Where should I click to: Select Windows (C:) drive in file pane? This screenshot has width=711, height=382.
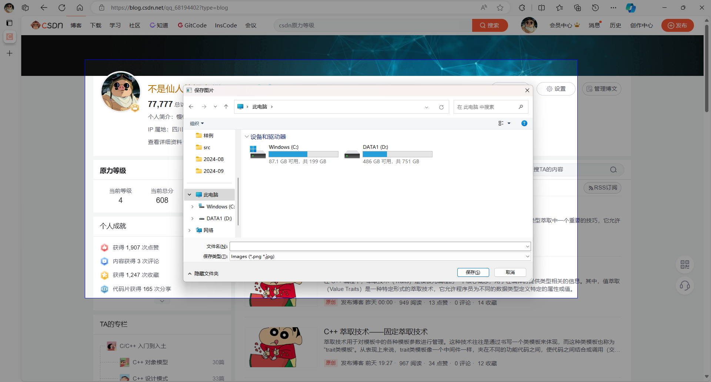[x=294, y=154]
